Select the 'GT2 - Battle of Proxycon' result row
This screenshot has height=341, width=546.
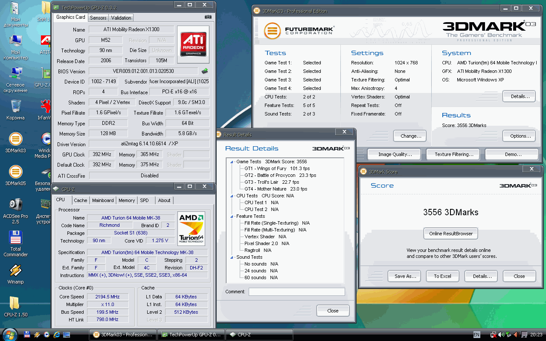click(x=280, y=175)
